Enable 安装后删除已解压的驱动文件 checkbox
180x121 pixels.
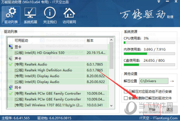coord(126,98)
